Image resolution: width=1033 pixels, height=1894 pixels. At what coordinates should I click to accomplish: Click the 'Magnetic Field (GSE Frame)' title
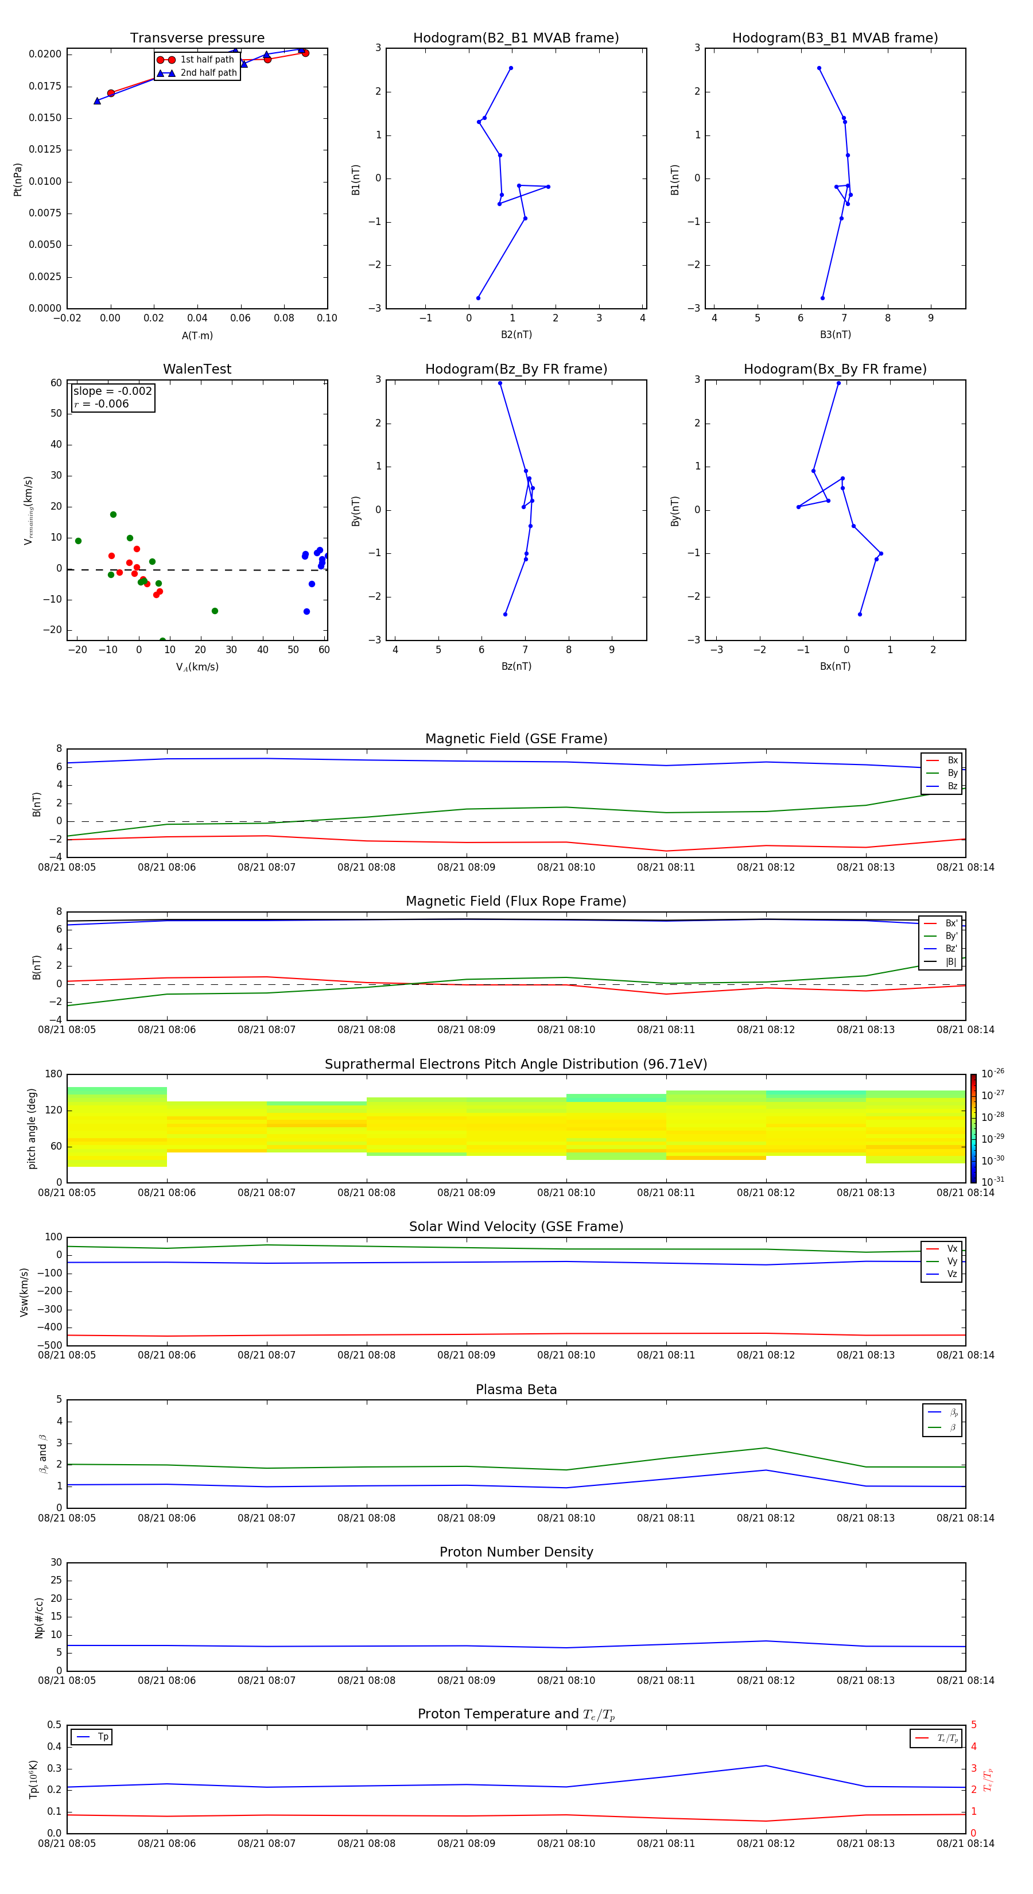coord(516,739)
